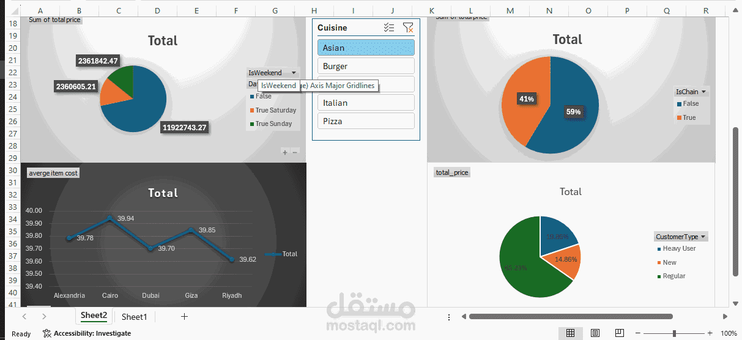742x340 pixels.
Task: Select the line chart 'Total' legend entry
Action: tap(281, 254)
